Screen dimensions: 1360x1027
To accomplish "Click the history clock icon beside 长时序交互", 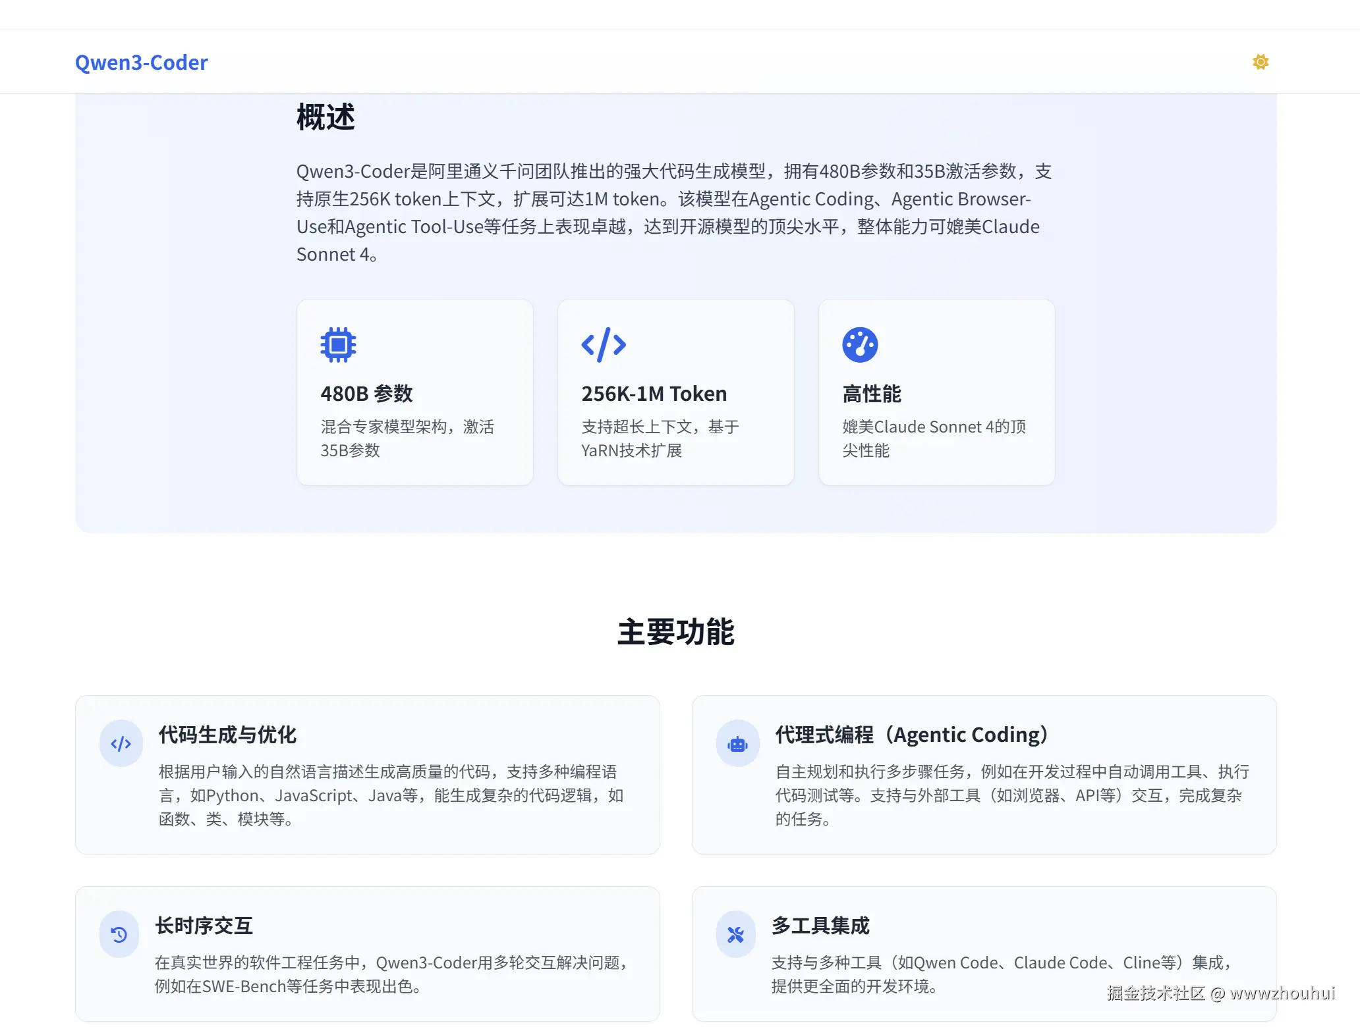I will point(119,934).
